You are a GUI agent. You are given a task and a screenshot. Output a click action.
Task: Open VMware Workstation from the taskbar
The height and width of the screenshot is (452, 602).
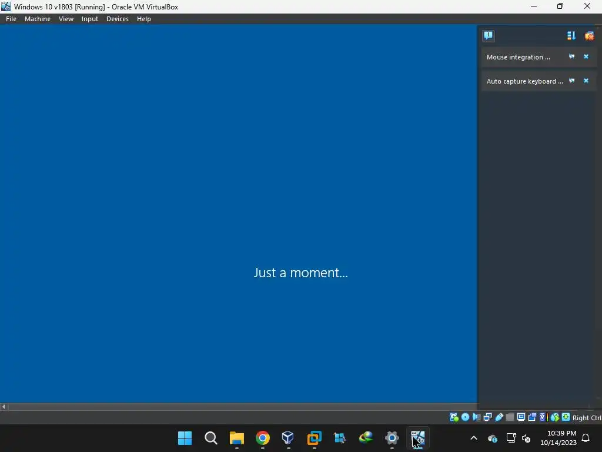pyautogui.click(x=314, y=438)
